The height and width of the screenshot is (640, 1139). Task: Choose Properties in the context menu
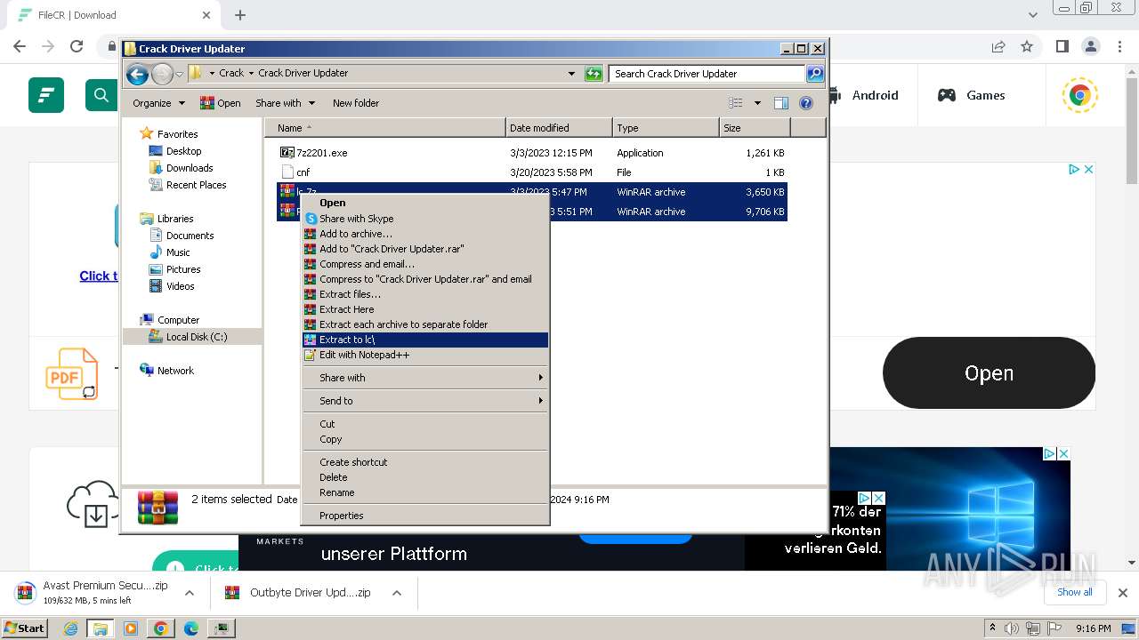(x=425, y=516)
